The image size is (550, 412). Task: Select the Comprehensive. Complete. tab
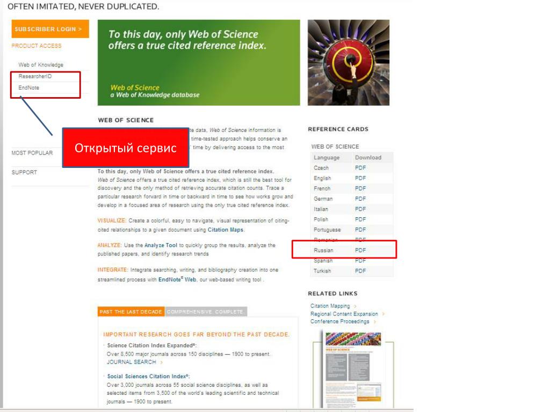pyautogui.click(x=206, y=312)
